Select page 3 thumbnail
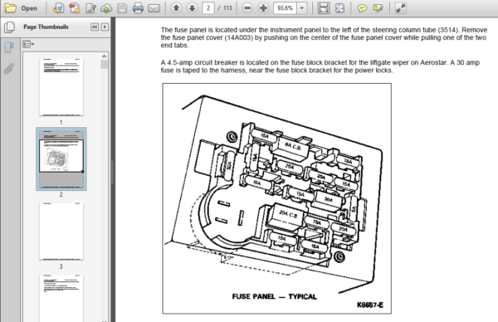498x322 pixels. click(x=61, y=232)
